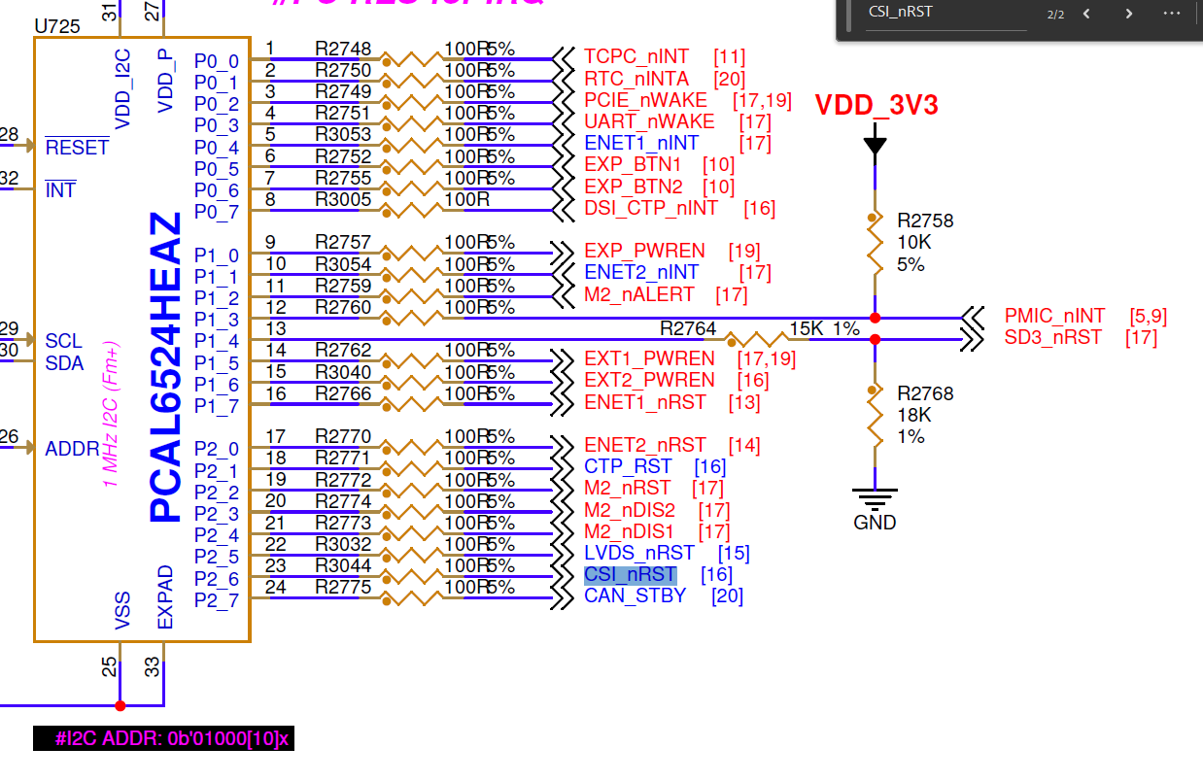Image resolution: width=1203 pixels, height=782 pixels.
Task: Click UART_nWAKE net label
Action: [649, 121]
